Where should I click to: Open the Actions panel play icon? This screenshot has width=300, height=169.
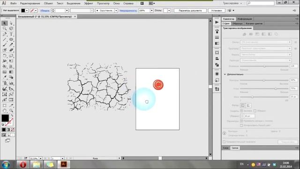tap(217, 22)
